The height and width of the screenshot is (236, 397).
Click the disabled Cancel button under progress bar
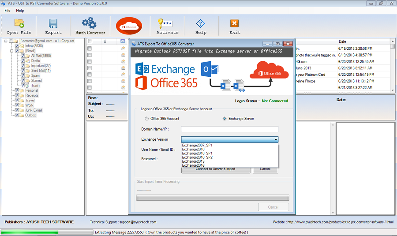[273, 207]
